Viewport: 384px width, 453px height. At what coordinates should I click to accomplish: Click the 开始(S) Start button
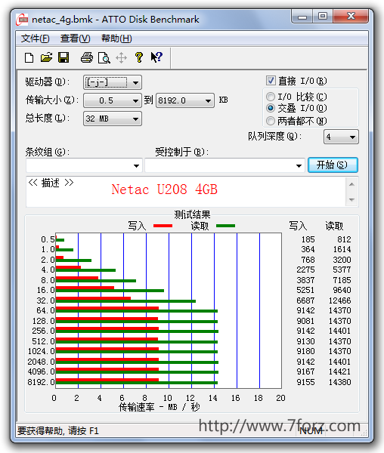pyautogui.click(x=333, y=165)
